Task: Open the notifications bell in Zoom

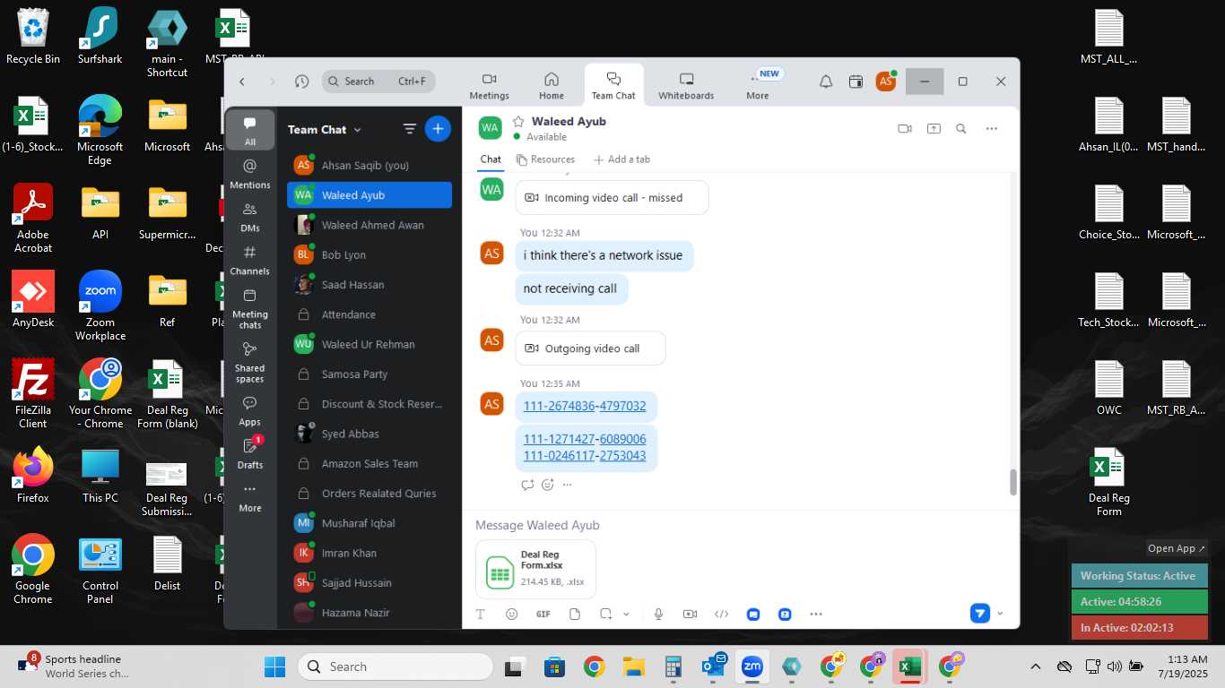Action: pyautogui.click(x=826, y=82)
